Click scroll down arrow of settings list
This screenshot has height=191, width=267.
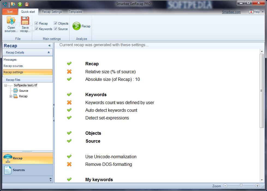coord(262,180)
